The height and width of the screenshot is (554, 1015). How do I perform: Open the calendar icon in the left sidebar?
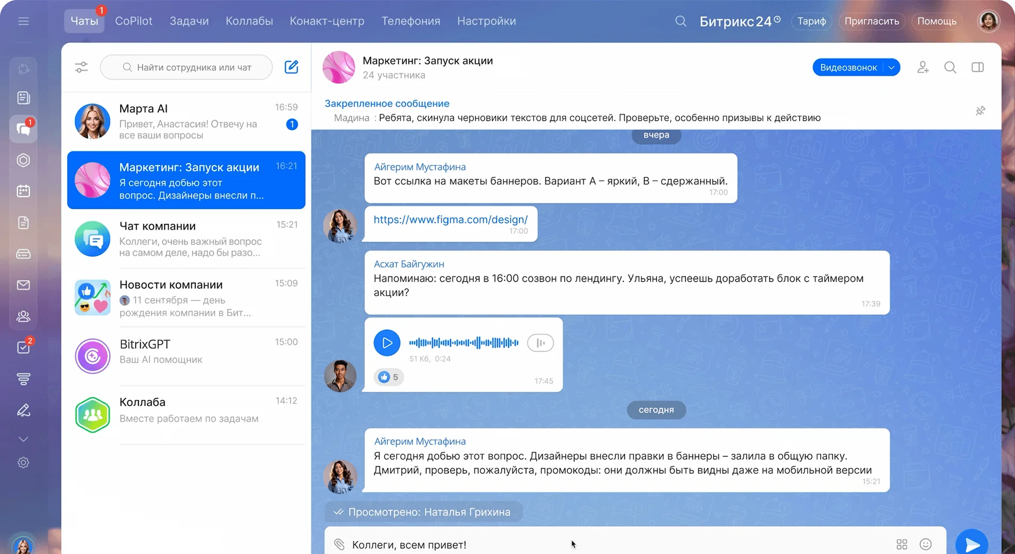pyautogui.click(x=24, y=191)
